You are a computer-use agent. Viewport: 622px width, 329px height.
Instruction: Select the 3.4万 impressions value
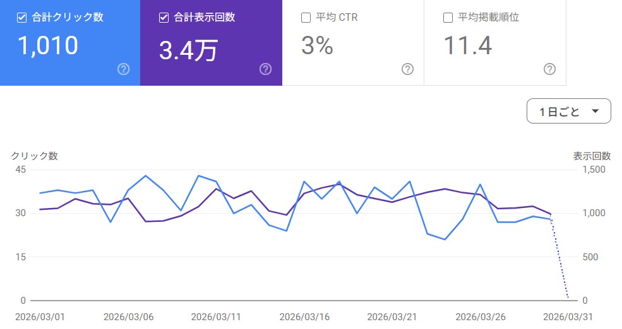(188, 50)
